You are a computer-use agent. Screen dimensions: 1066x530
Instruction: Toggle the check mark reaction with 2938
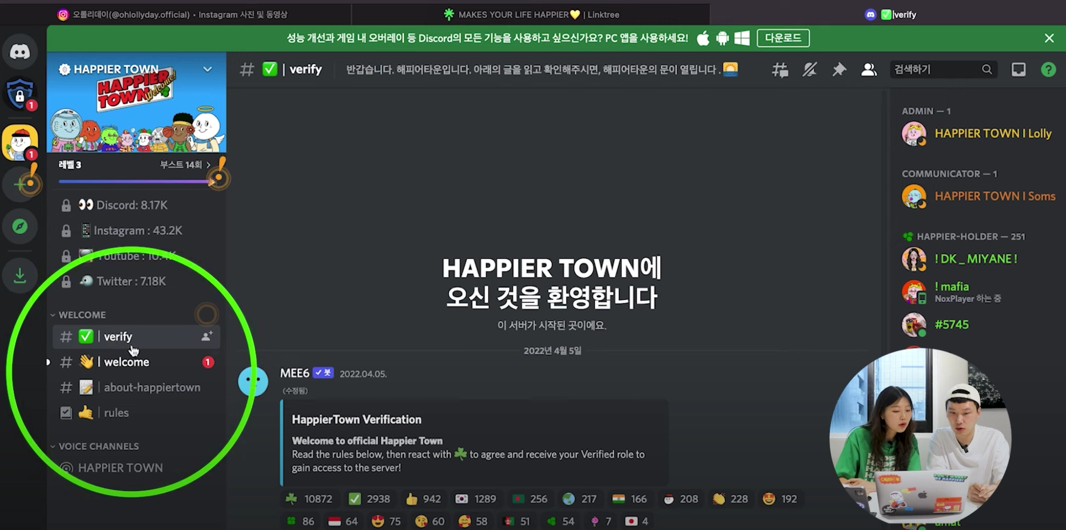(x=369, y=499)
